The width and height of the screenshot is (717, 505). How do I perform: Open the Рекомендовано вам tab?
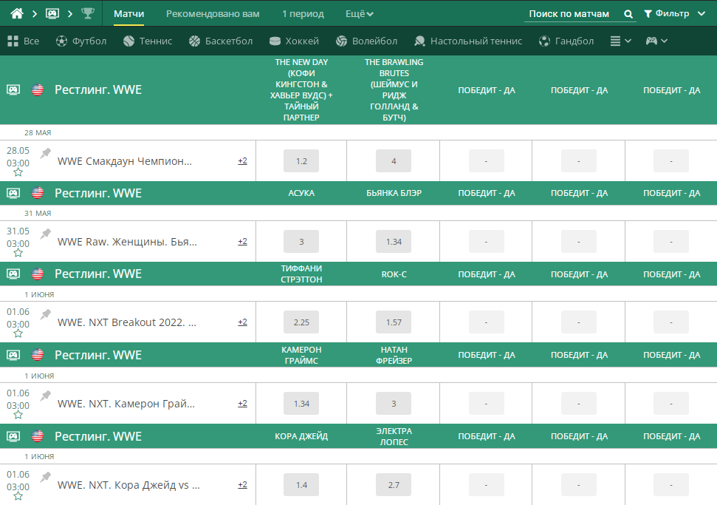coord(213,14)
